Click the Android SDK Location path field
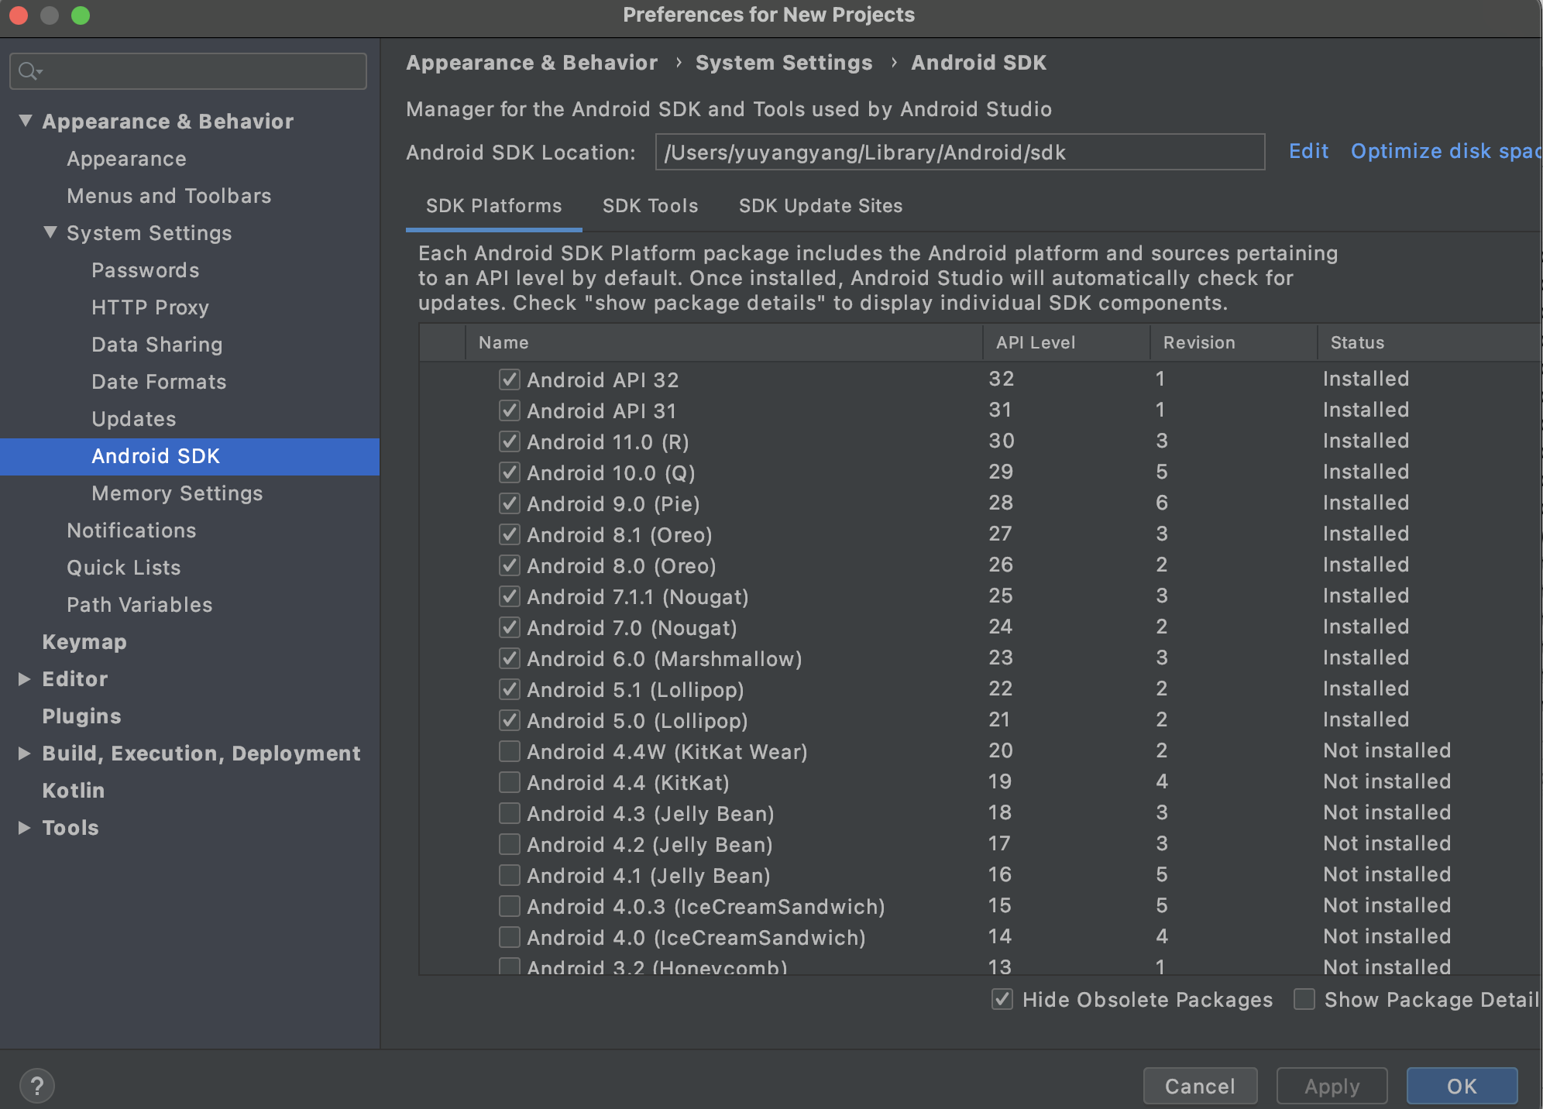Screen dimensions: 1543x1109 [x=959, y=153]
